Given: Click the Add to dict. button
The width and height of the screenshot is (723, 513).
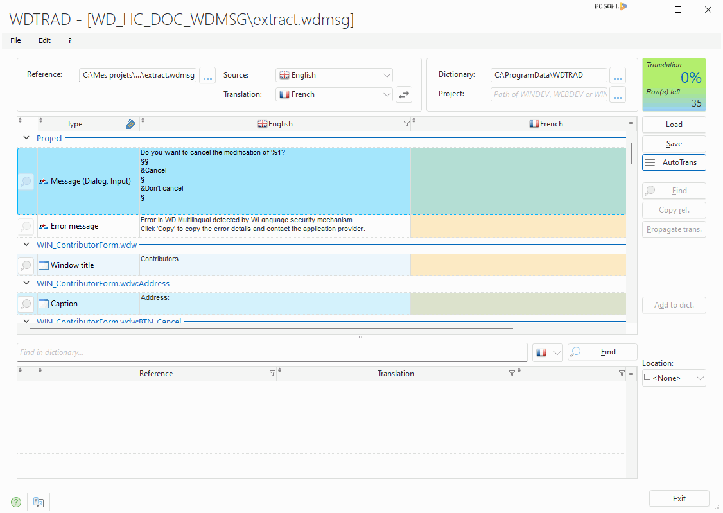Looking at the screenshot, I should [x=674, y=305].
